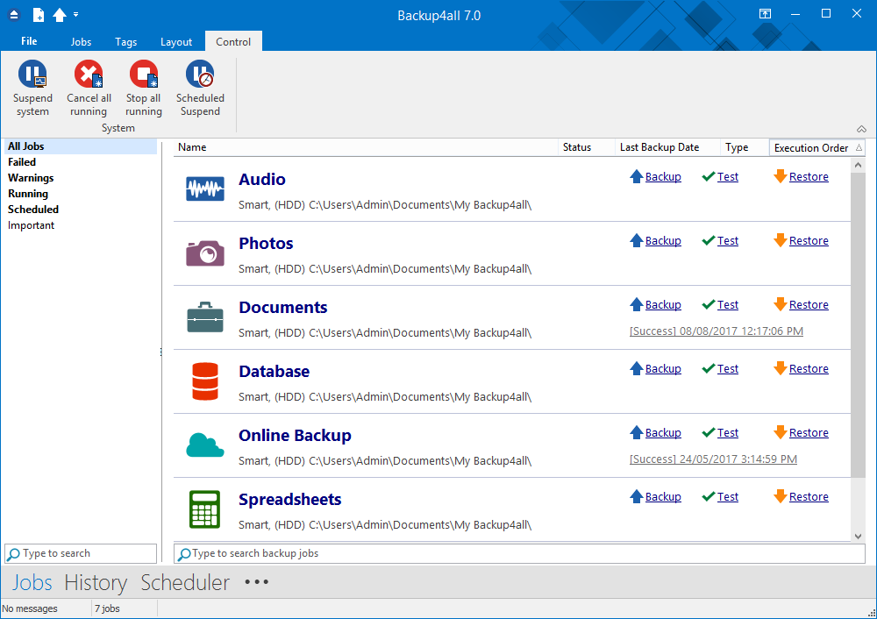877x619 pixels.
Task: Run Backup for the Audio job
Action: 662,177
